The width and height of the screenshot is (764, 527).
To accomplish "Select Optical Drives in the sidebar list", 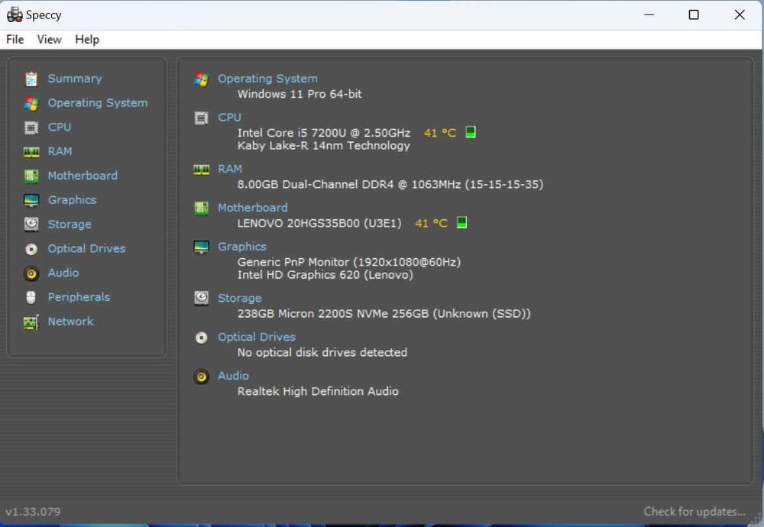I will [87, 248].
